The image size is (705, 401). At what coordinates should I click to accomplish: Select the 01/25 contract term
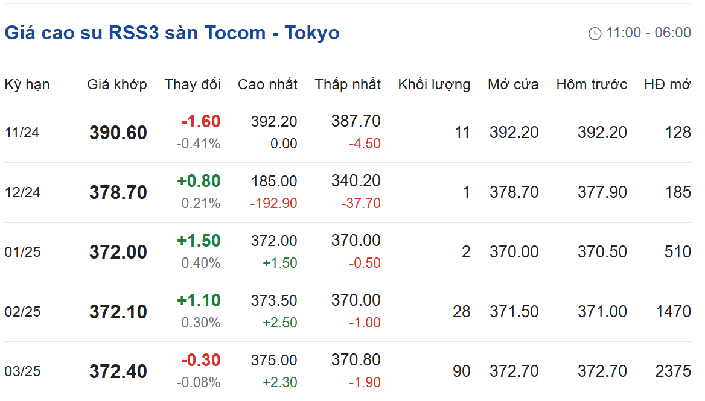click(x=22, y=252)
